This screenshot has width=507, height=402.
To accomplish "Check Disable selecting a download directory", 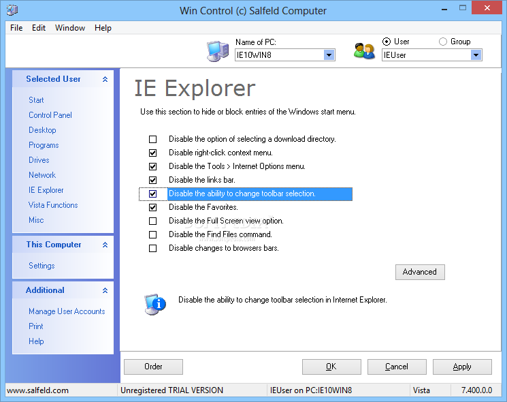I will point(152,139).
